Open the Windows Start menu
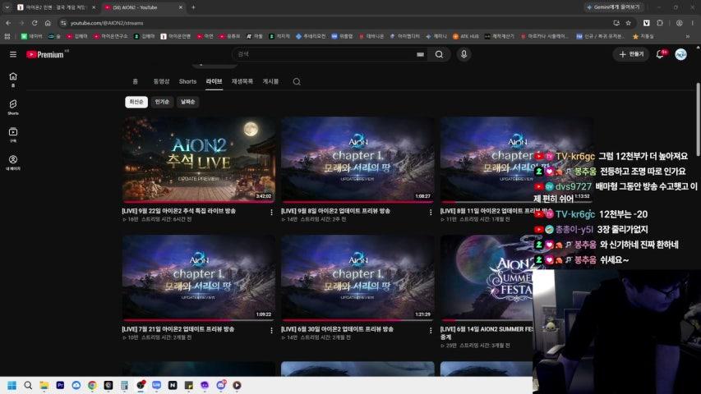This screenshot has width=701, height=394. coord(12,385)
